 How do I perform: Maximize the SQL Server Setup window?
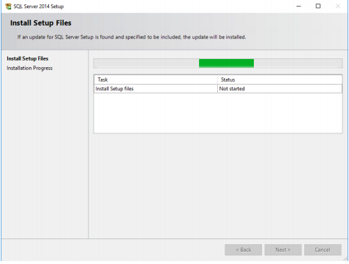[318, 7]
